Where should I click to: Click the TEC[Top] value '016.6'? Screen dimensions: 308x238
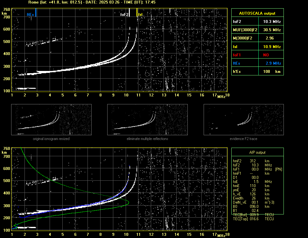coord(254,219)
